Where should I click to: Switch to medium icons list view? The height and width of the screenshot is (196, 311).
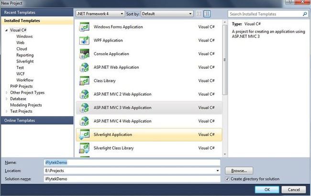tap(207, 14)
